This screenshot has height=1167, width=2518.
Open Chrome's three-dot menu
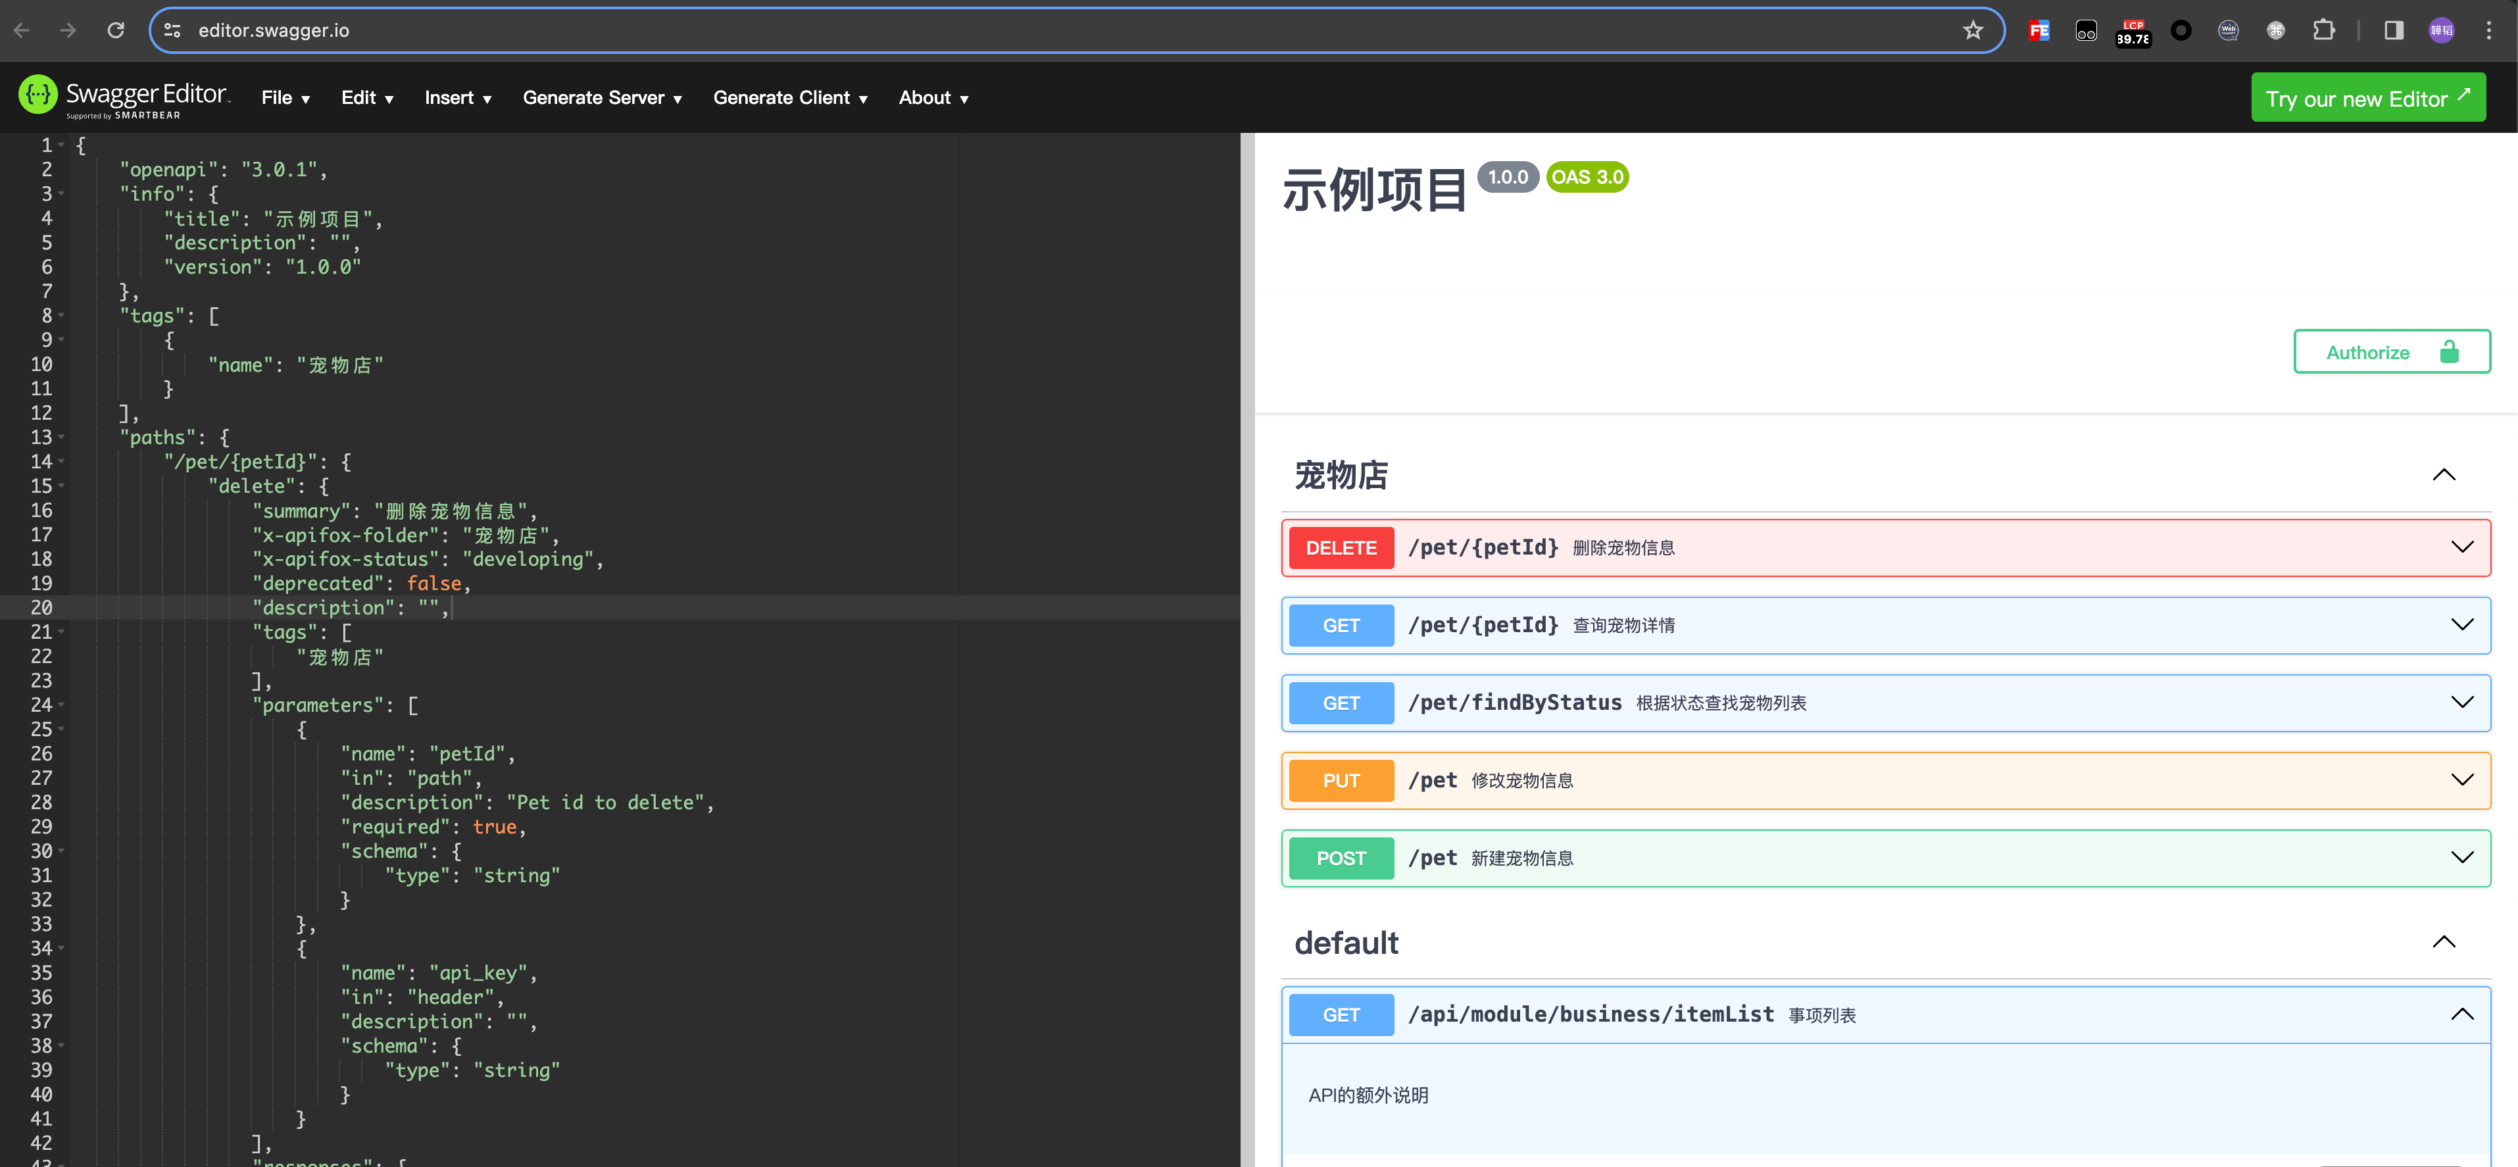[2488, 30]
